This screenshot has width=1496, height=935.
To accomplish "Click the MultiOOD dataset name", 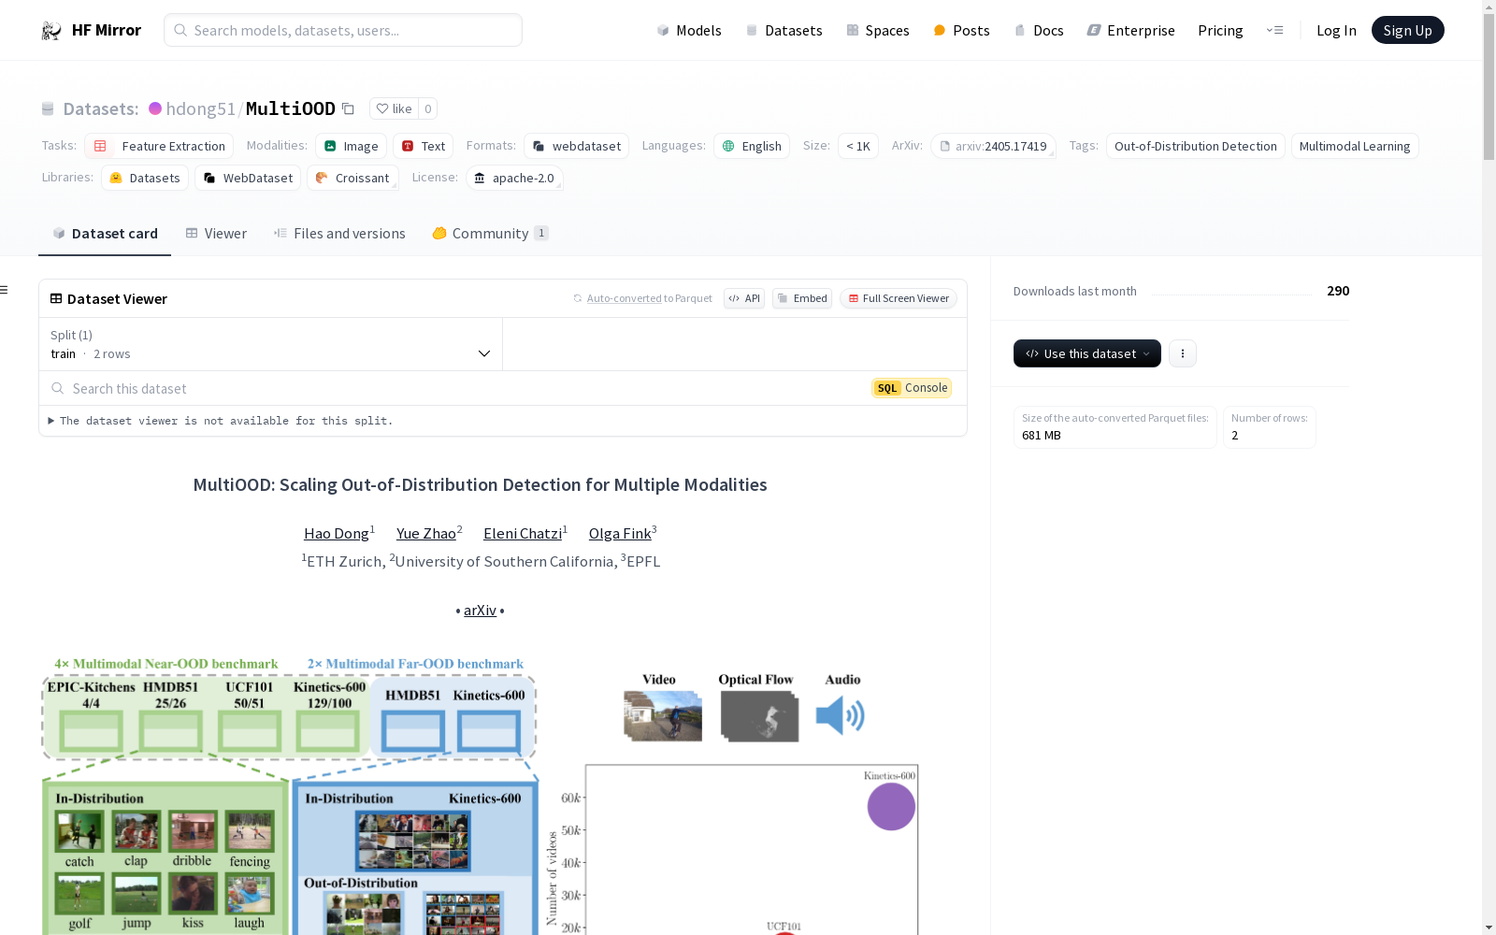I will click(291, 108).
